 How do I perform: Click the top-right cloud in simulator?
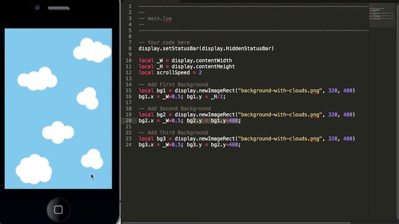(92, 50)
